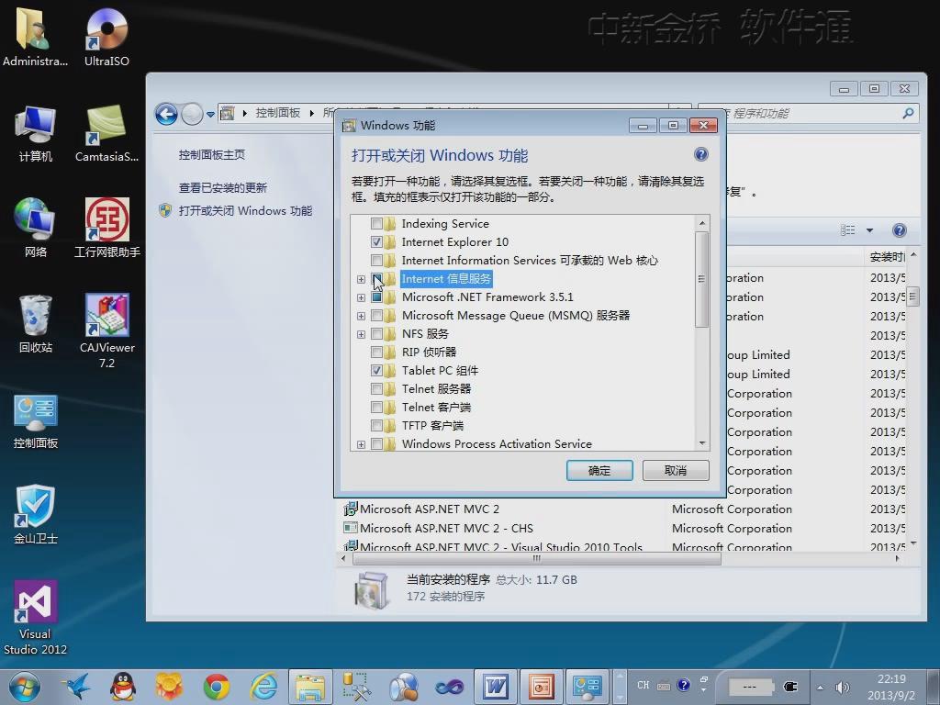Image resolution: width=940 pixels, height=705 pixels.
Task: Check Internet Information Services 可承载的 Web 核心
Action: pos(376,260)
